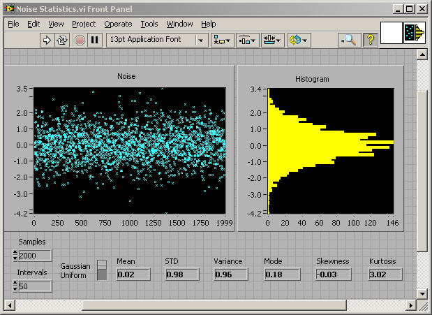
Task: Open the File menu
Action: pos(13,24)
